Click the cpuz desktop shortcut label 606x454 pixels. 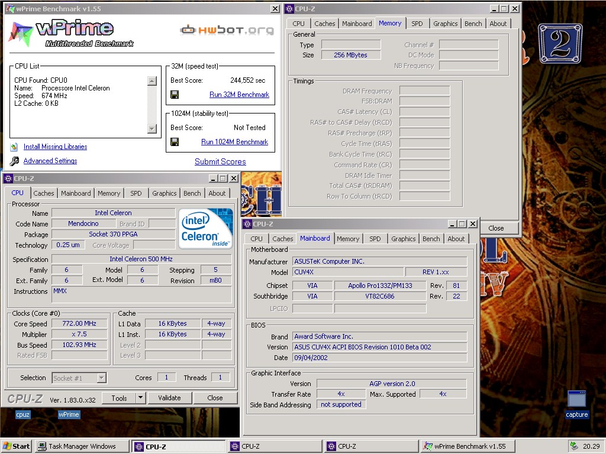click(22, 414)
